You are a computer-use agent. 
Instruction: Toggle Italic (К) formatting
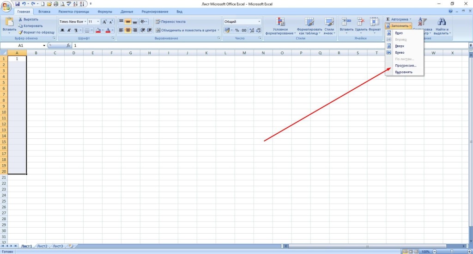tap(69, 30)
